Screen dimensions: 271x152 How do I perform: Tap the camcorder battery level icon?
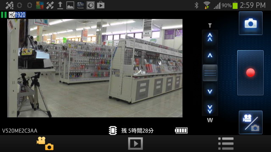pos(181,130)
